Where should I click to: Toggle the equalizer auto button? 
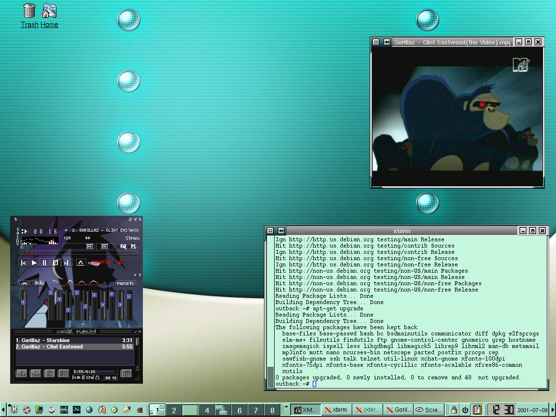pyautogui.click(x=37, y=283)
